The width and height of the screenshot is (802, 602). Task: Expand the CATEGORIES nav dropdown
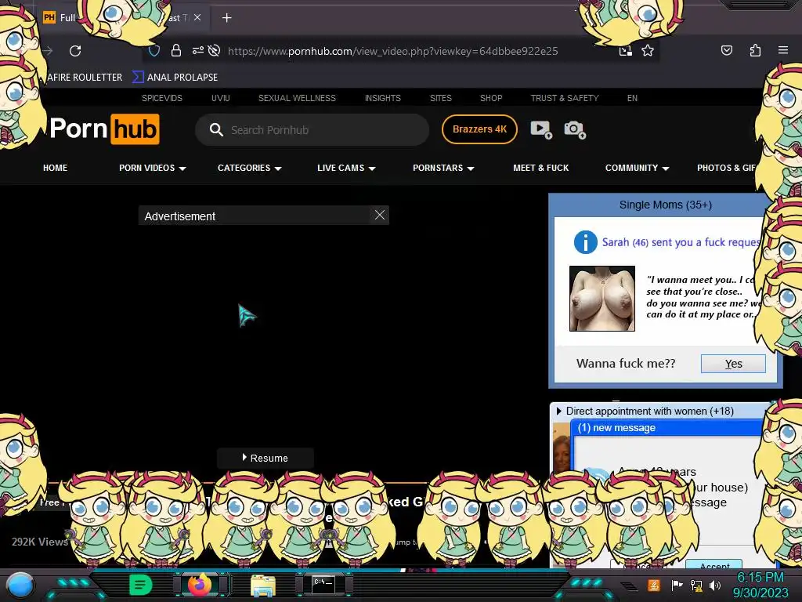pos(278,169)
